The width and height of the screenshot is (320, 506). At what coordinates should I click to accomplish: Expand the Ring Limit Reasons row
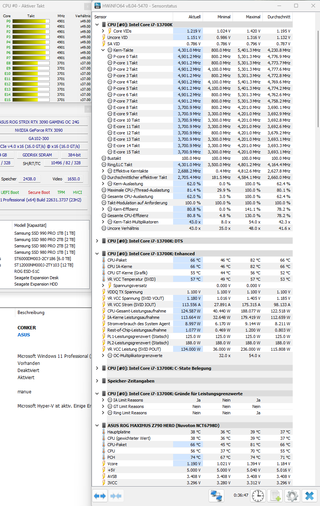[x=103, y=413]
